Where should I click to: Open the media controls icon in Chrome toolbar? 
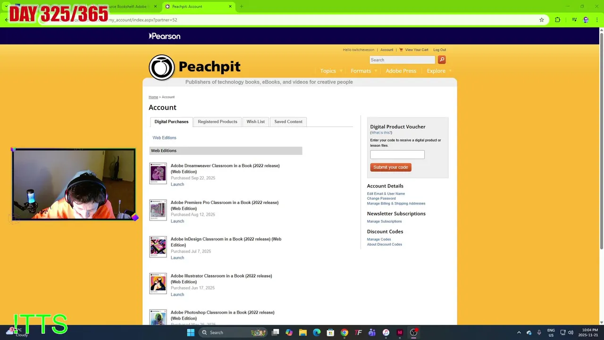click(574, 20)
